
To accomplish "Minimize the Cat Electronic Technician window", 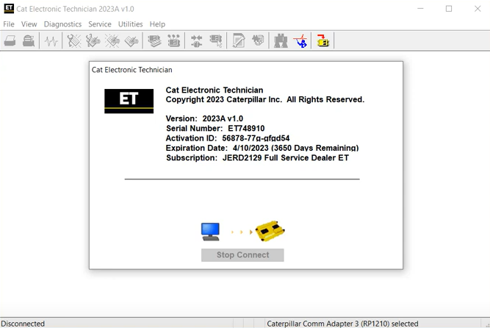I will [420, 9].
